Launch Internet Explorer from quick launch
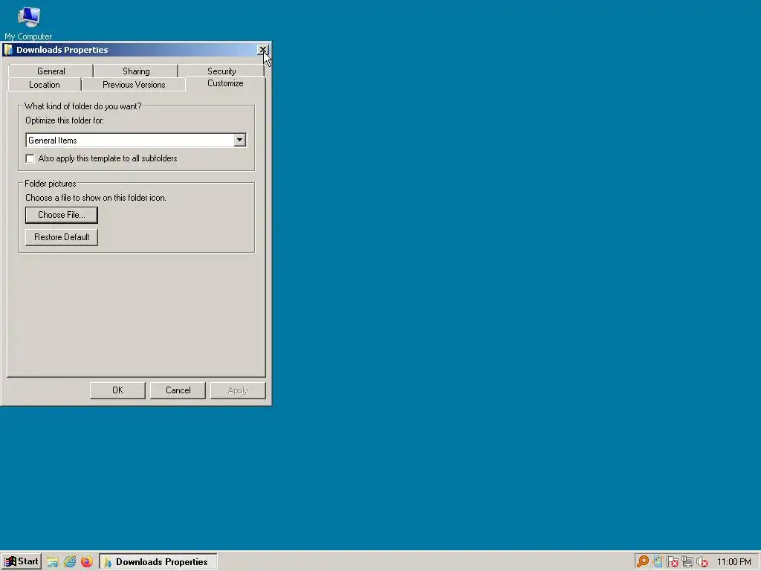Image resolution: width=761 pixels, height=571 pixels. [x=70, y=562]
